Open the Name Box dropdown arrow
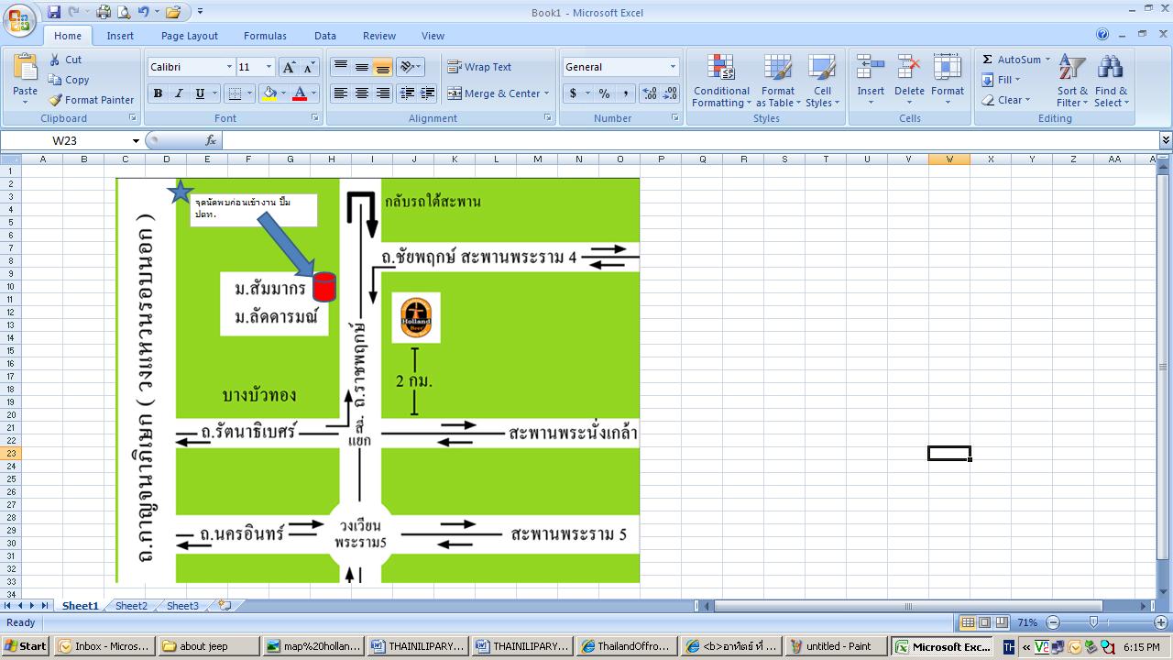Viewport: 1173px width, 660px height. pyautogui.click(x=136, y=141)
